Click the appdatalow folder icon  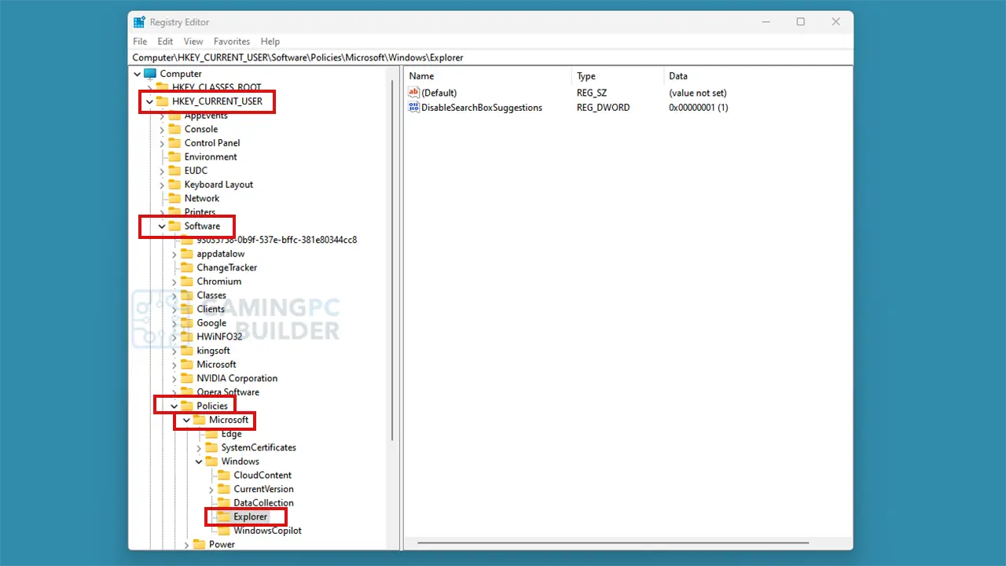pos(187,254)
